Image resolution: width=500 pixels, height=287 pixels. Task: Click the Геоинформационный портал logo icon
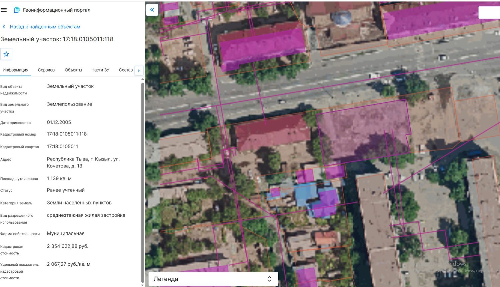[x=17, y=10]
